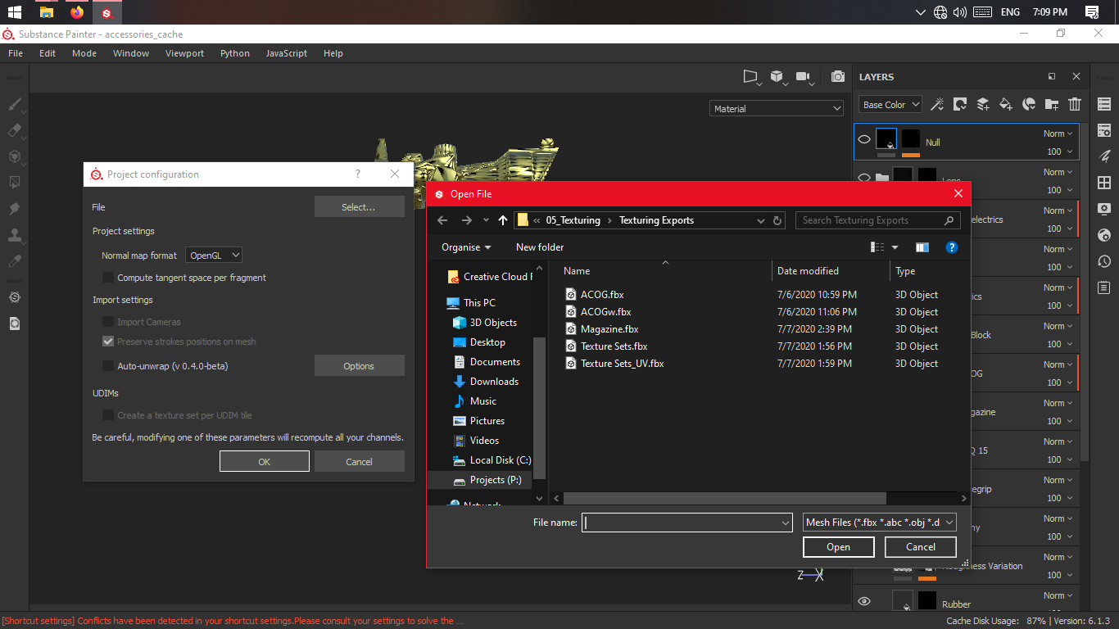
Task: Open the Shelf grid icon in right dock
Action: tap(1104, 183)
